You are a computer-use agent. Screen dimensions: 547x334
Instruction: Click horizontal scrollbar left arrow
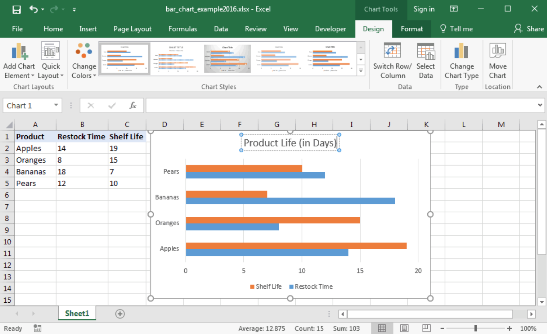click(343, 314)
